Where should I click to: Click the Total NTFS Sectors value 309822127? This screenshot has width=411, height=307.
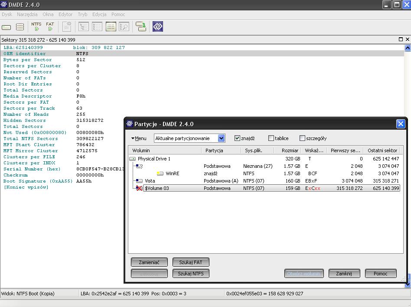[90, 139]
